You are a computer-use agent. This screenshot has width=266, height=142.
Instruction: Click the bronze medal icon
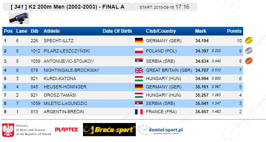(x=249, y=61)
